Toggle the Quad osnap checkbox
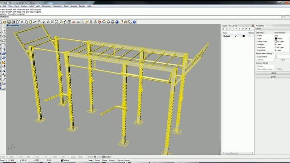Image resolution: width=290 pixels, height=163 pixels. (69, 157)
